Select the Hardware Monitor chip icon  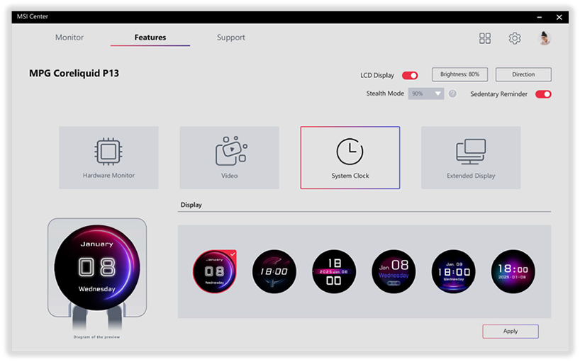108,152
